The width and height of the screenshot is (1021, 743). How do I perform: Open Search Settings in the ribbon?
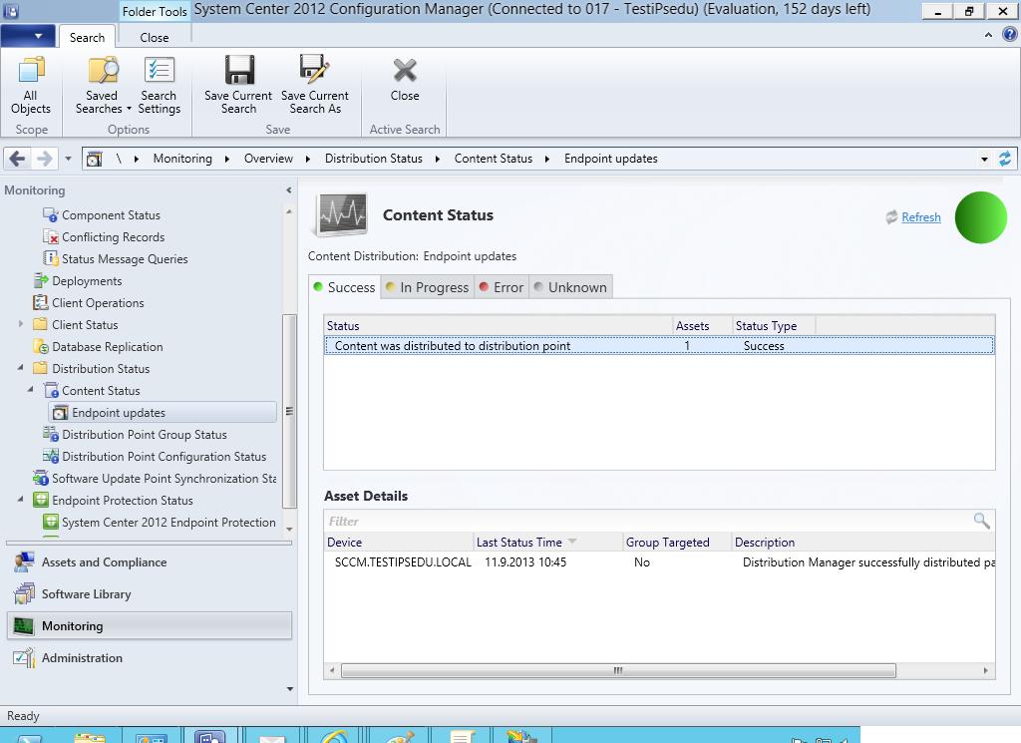159,86
